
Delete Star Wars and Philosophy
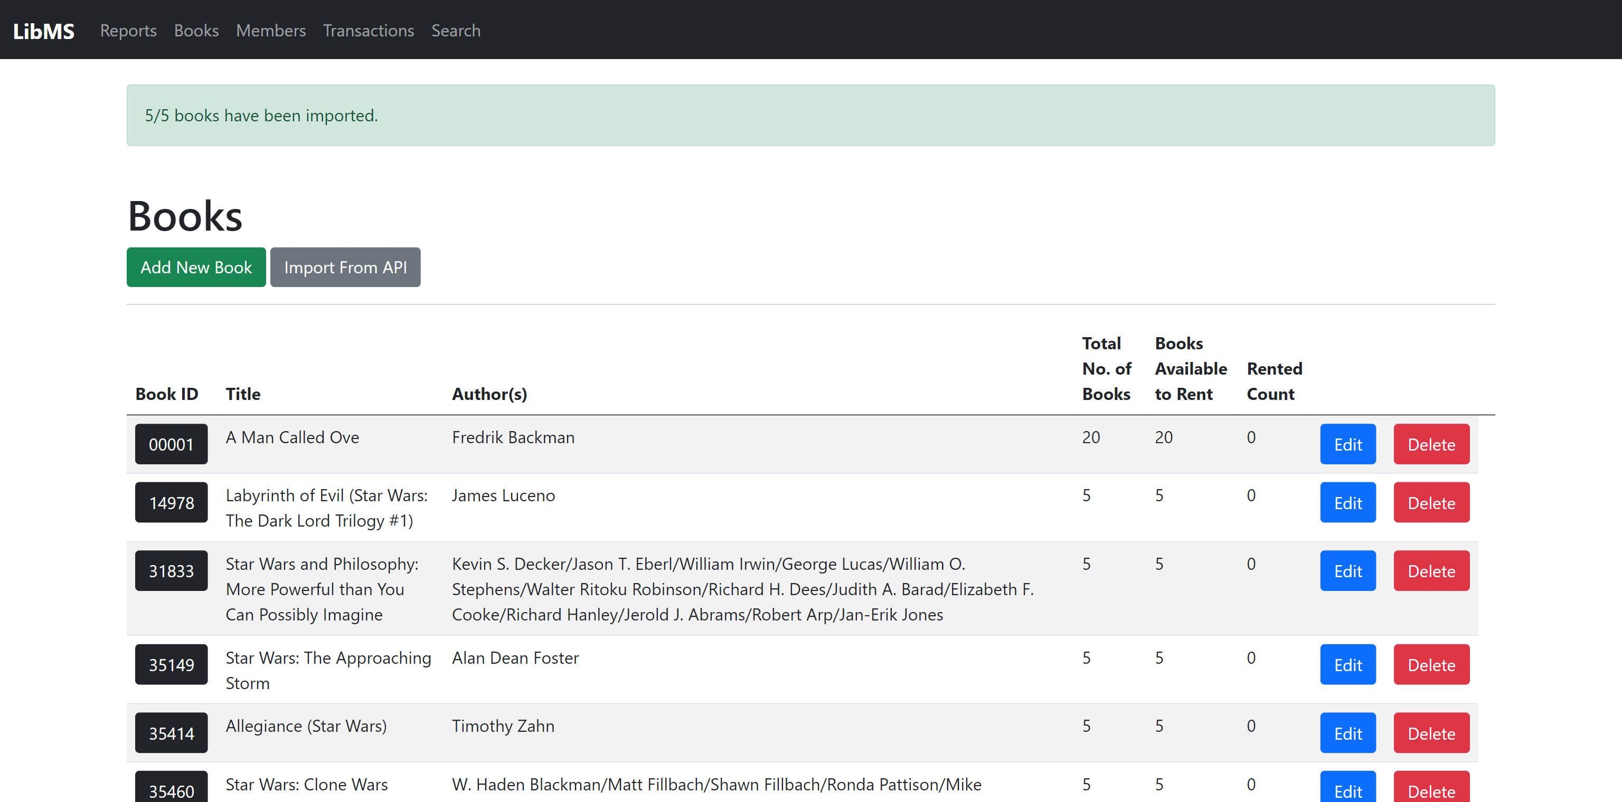(1430, 570)
